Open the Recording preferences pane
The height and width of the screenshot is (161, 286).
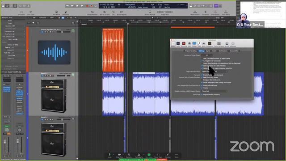point(184,44)
